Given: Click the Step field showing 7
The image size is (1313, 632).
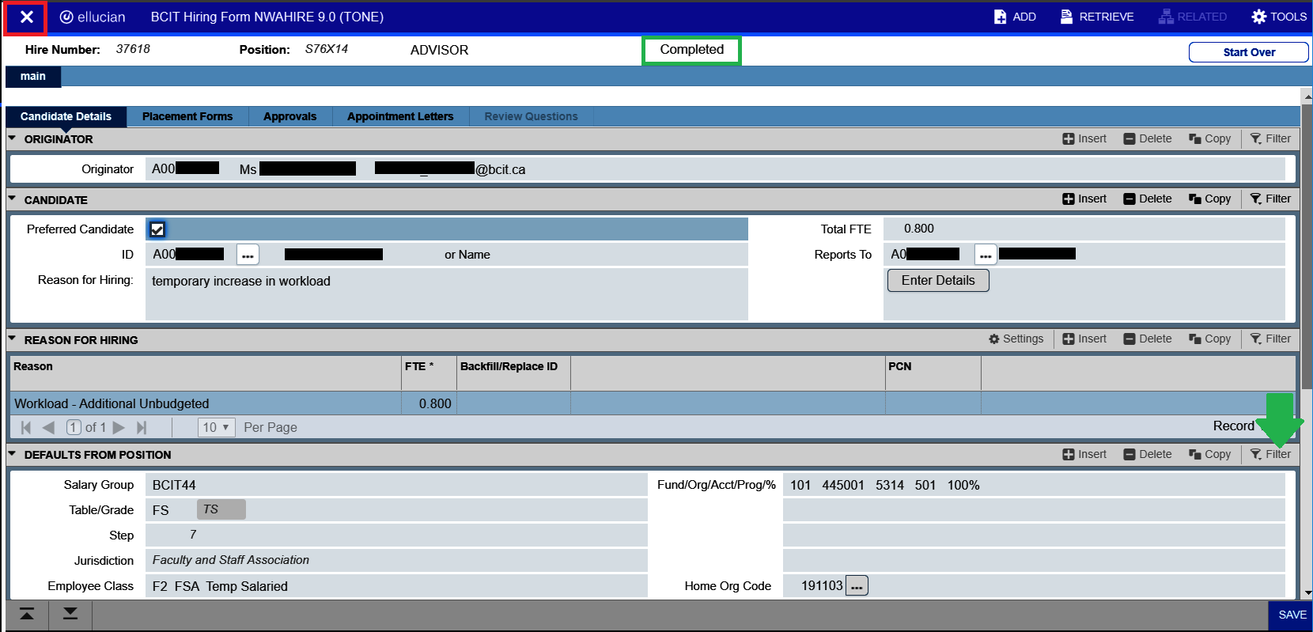Looking at the screenshot, I should click(396, 535).
